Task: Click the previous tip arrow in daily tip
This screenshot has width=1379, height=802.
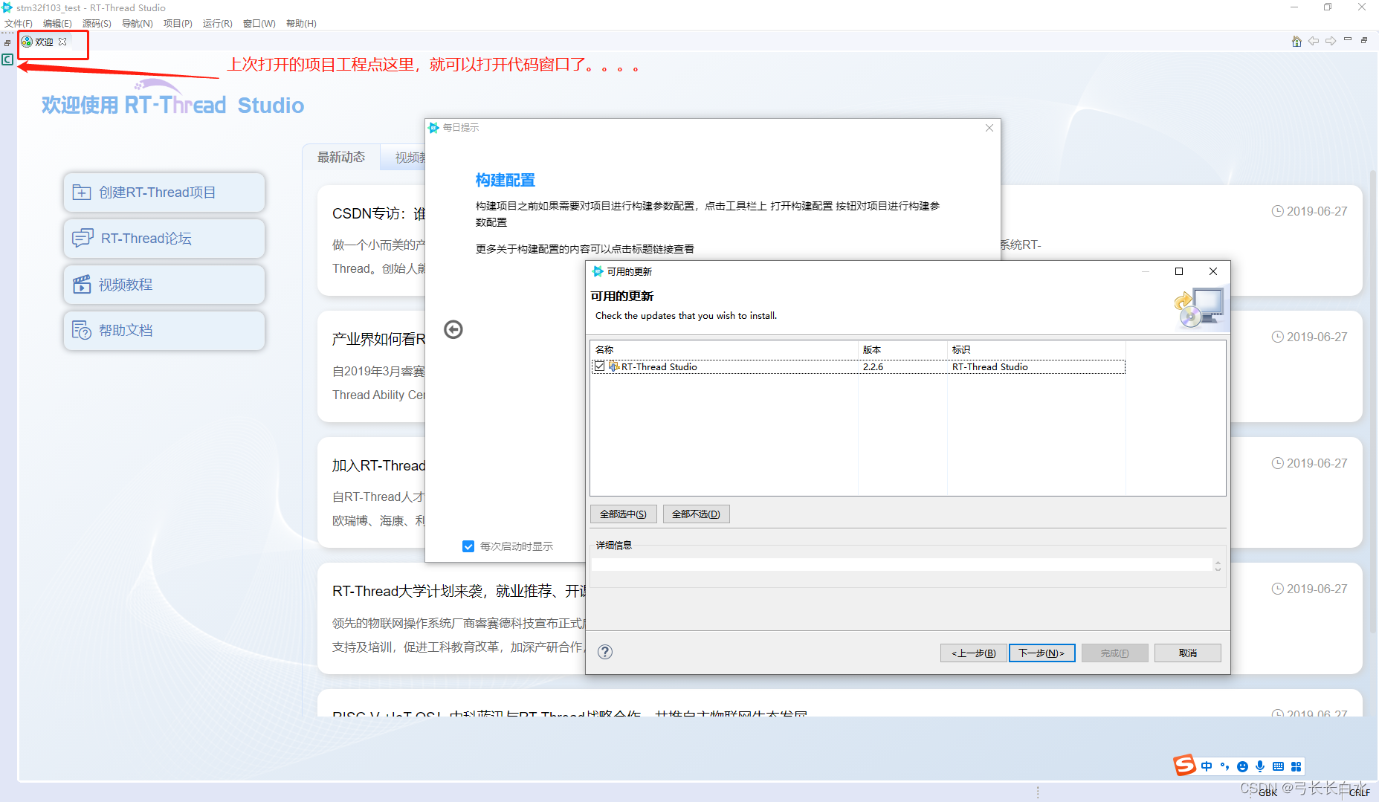Action: [x=453, y=329]
